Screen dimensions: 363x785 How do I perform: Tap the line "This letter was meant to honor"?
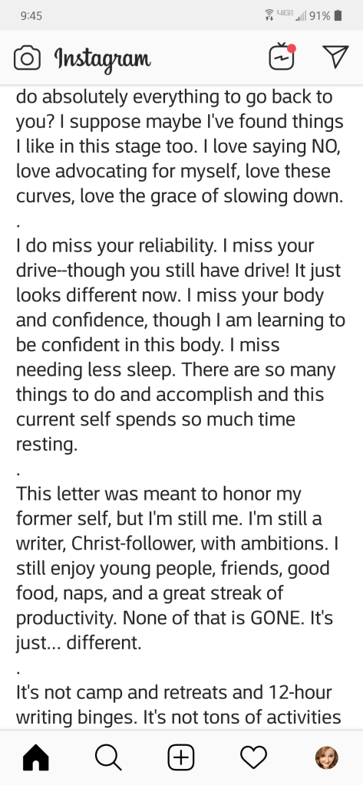click(x=158, y=494)
